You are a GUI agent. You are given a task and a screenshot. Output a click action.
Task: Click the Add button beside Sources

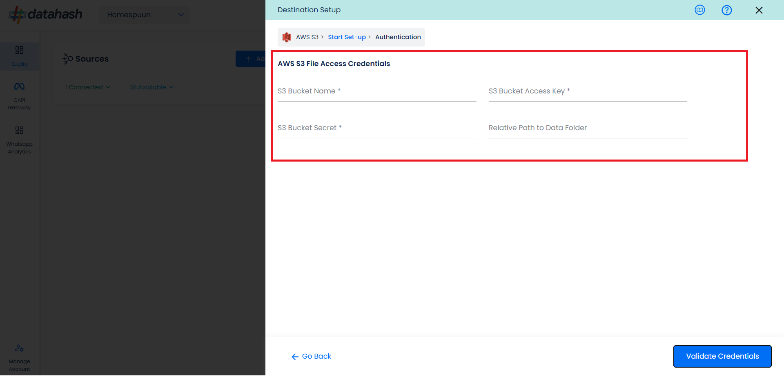point(250,59)
